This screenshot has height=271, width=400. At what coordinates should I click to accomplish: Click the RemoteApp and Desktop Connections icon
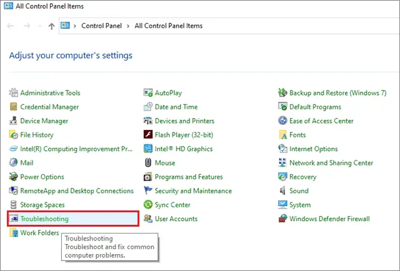[x=14, y=190]
